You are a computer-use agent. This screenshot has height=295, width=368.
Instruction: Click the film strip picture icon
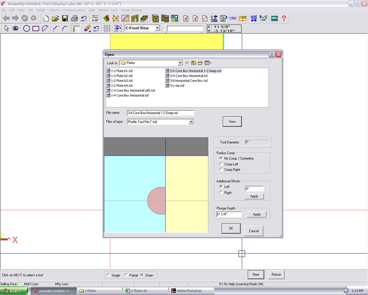(x=275, y=18)
